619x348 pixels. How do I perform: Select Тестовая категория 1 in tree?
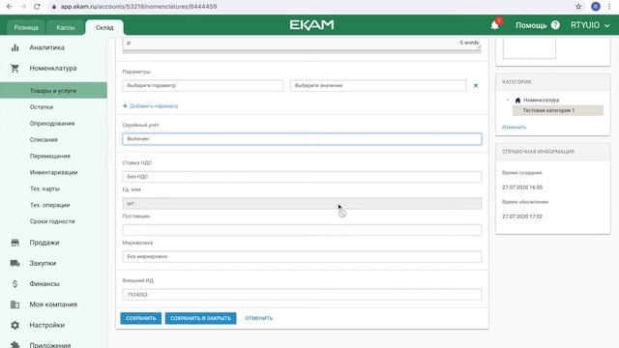click(x=558, y=110)
